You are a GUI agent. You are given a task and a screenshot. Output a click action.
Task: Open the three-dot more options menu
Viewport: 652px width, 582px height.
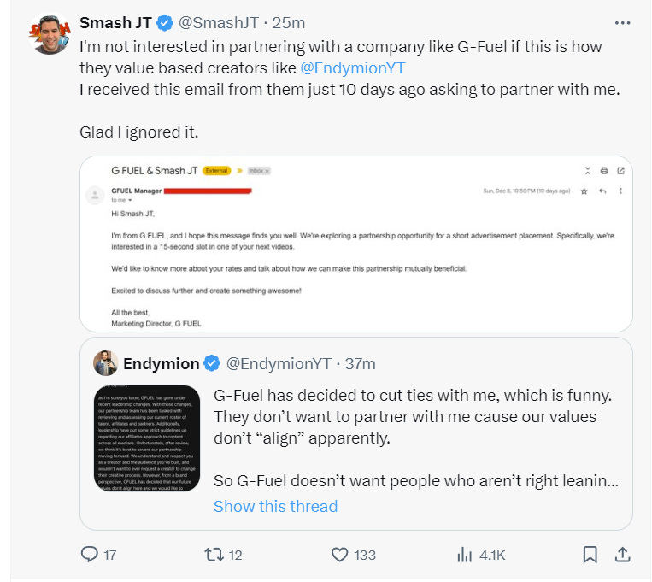pos(622,23)
